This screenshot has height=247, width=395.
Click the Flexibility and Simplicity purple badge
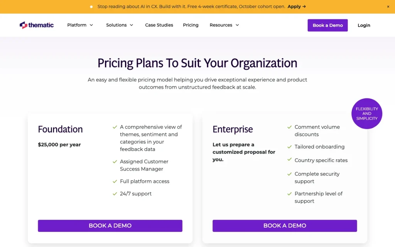click(367, 114)
